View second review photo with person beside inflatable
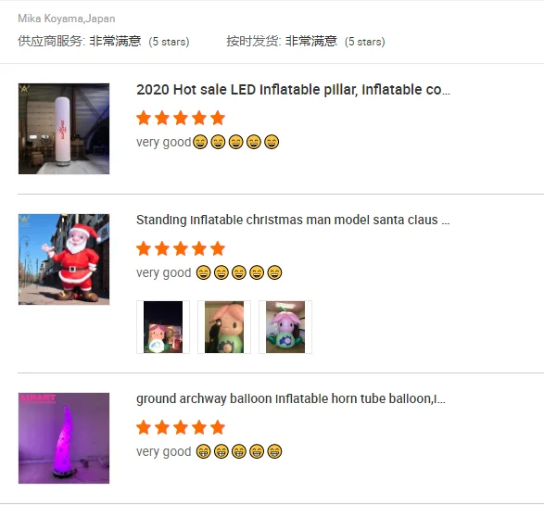 (224, 327)
